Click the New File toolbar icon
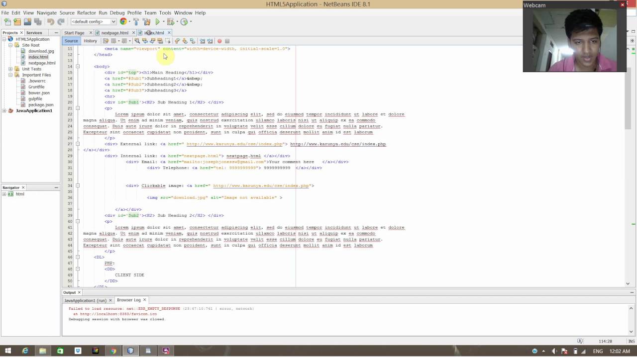The width and height of the screenshot is (637, 358). click(7, 22)
